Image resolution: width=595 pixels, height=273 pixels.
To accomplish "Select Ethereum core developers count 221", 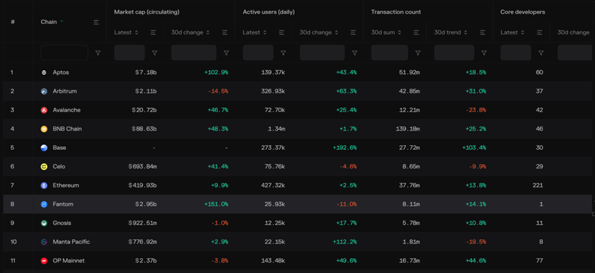I will (x=538, y=186).
